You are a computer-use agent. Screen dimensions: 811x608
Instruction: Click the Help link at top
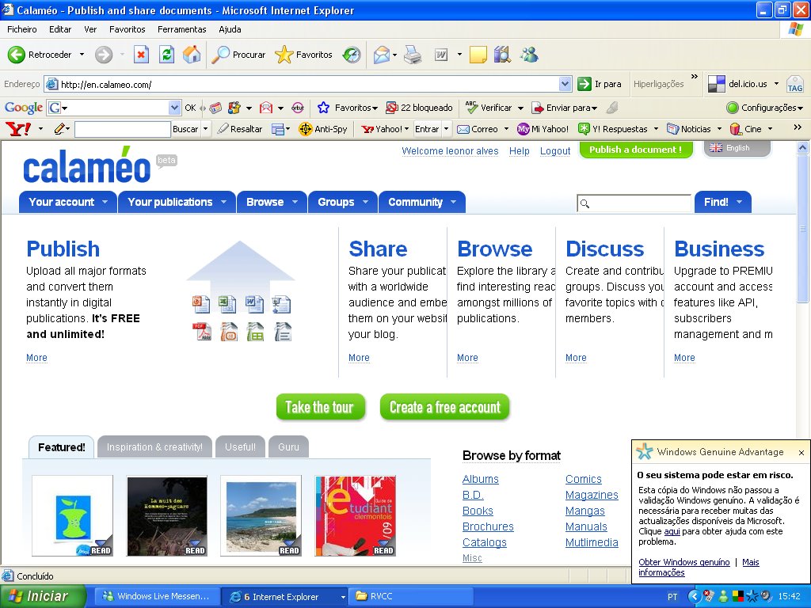pos(520,151)
